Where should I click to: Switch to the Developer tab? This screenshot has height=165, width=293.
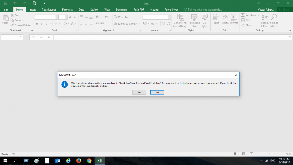(x=122, y=10)
